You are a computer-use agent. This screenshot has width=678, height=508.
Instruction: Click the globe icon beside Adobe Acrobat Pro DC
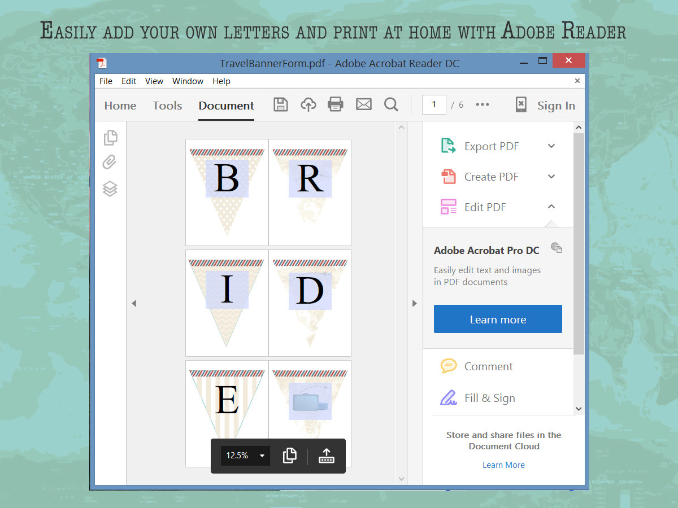point(557,248)
